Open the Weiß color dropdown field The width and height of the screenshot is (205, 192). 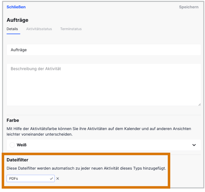pos(104,145)
